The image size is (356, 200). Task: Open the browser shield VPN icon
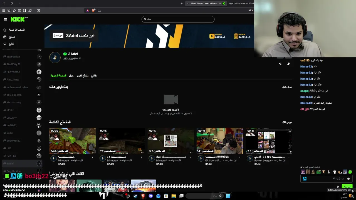(9, 11)
